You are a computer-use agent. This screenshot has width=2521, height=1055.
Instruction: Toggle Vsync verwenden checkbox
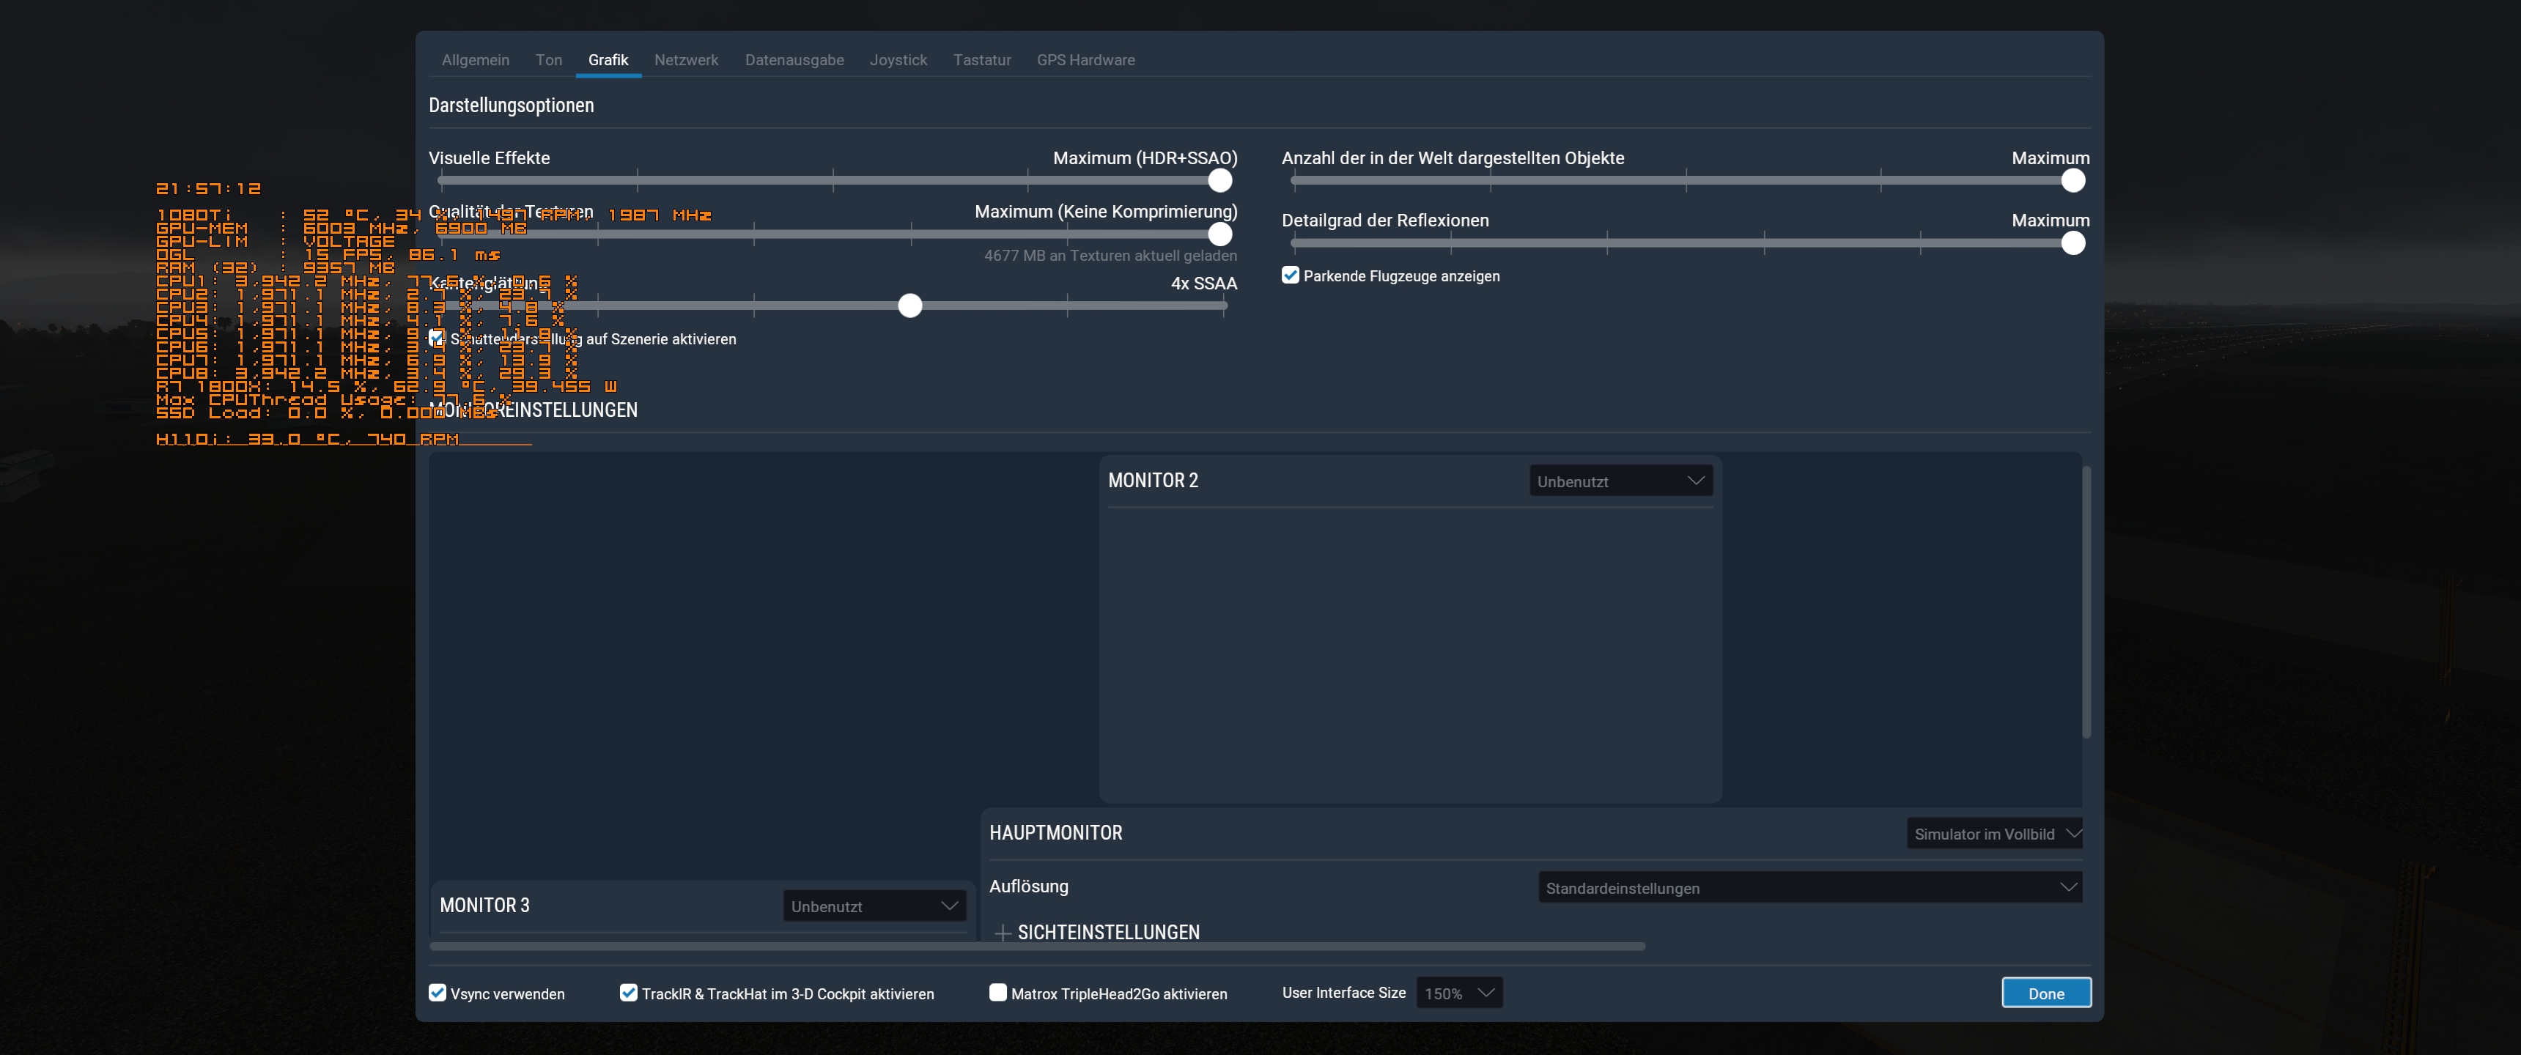(x=438, y=993)
